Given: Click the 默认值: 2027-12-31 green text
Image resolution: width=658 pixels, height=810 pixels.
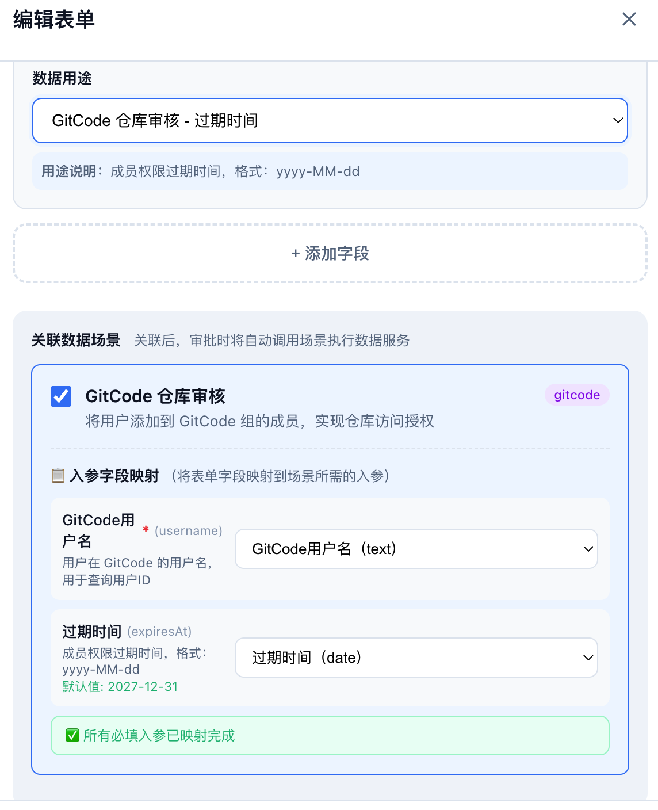Looking at the screenshot, I should click(x=120, y=686).
